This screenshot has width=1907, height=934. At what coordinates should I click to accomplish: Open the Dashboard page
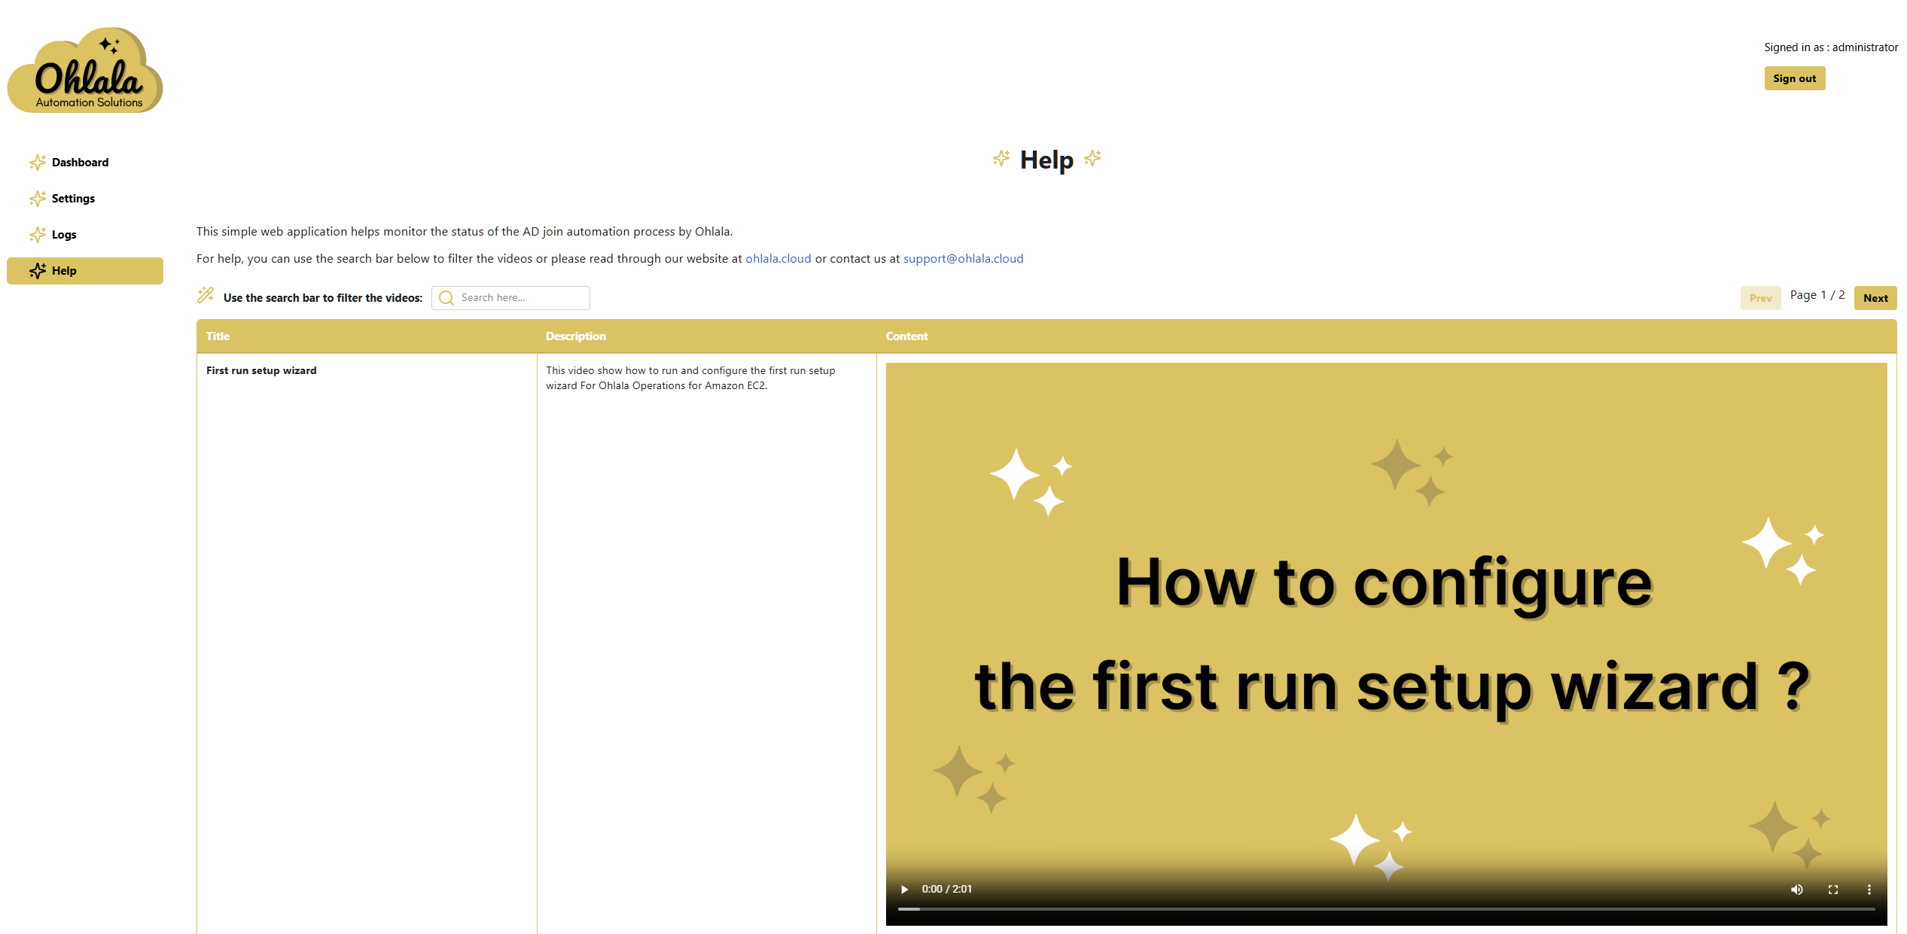[80, 163]
